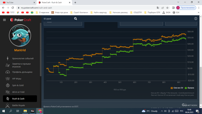Image resolution: width=202 pixels, height=114 pixels.
Task: Click the Приостановлена profile button
Action: [x=186, y=8]
